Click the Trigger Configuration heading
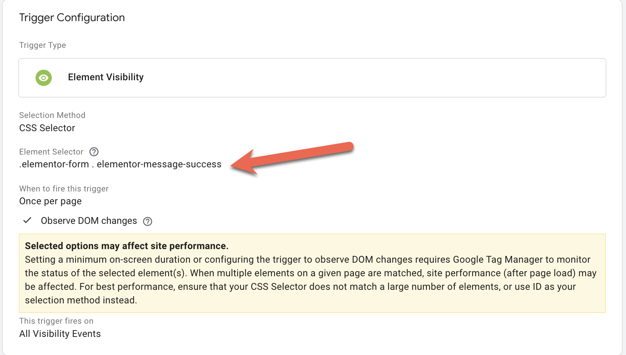 click(72, 18)
